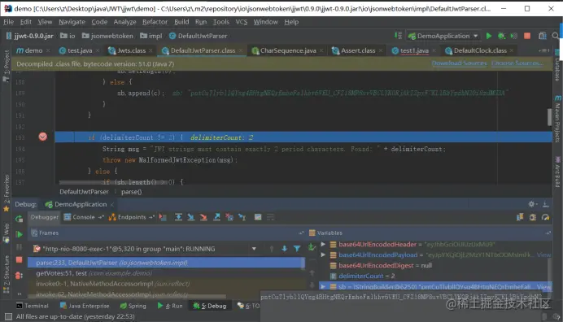Expand the base64UrlEncodedHeader variable
Screen dimensions: 563x322
(x=323, y=244)
